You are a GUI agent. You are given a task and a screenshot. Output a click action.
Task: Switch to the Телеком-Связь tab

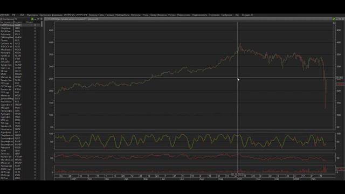pyautogui.click(x=96, y=15)
